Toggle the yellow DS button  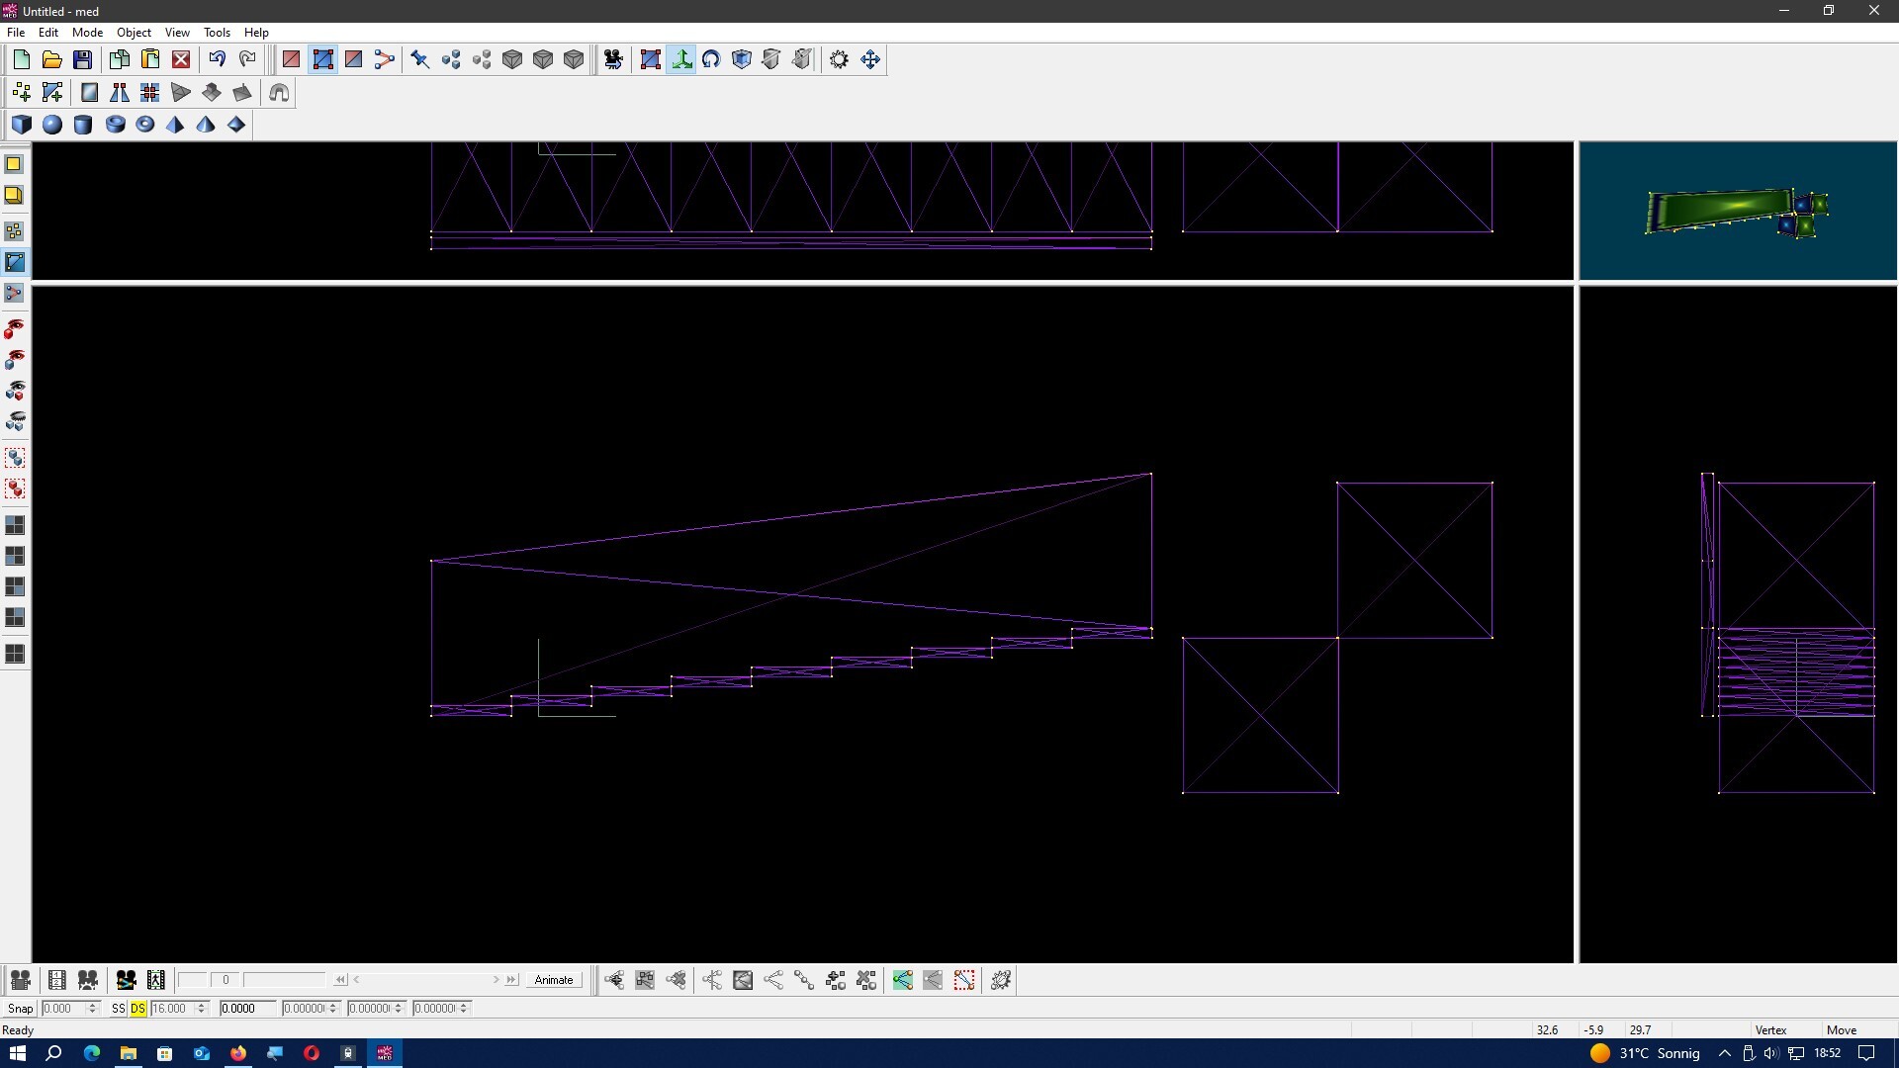click(137, 1008)
